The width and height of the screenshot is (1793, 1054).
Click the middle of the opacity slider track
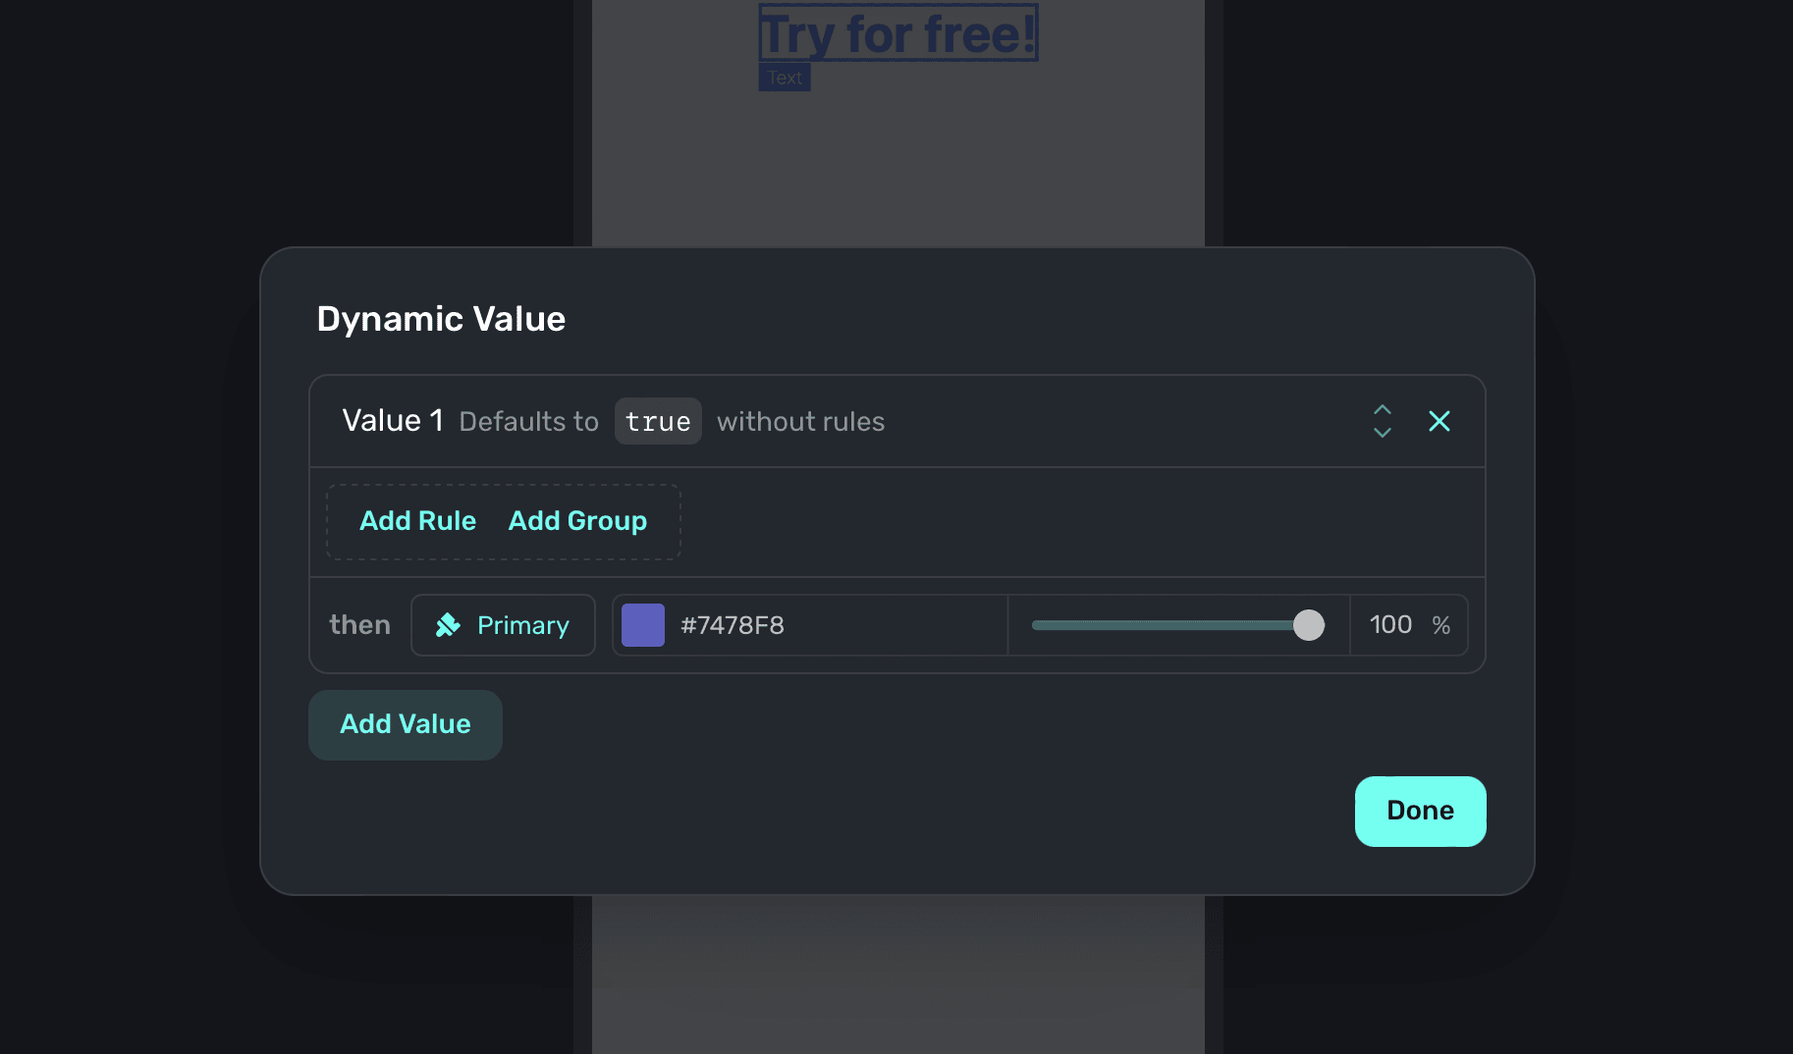[1168, 625]
